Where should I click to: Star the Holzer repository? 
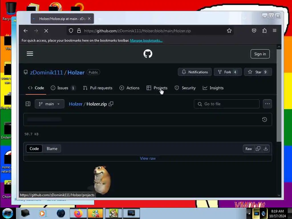[x=258, y=72]
